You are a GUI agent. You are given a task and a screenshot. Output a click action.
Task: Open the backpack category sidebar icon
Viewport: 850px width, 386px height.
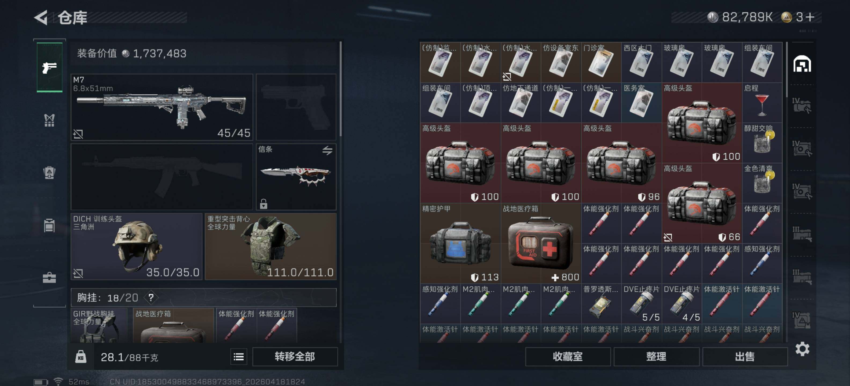49,172
